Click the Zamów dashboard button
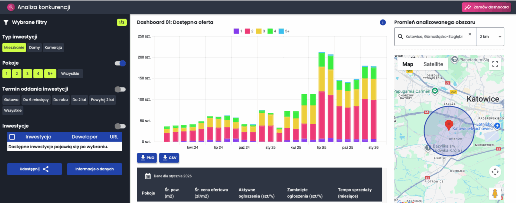Image resolution: width=516 pixels, height=203 pixels. 487,7
